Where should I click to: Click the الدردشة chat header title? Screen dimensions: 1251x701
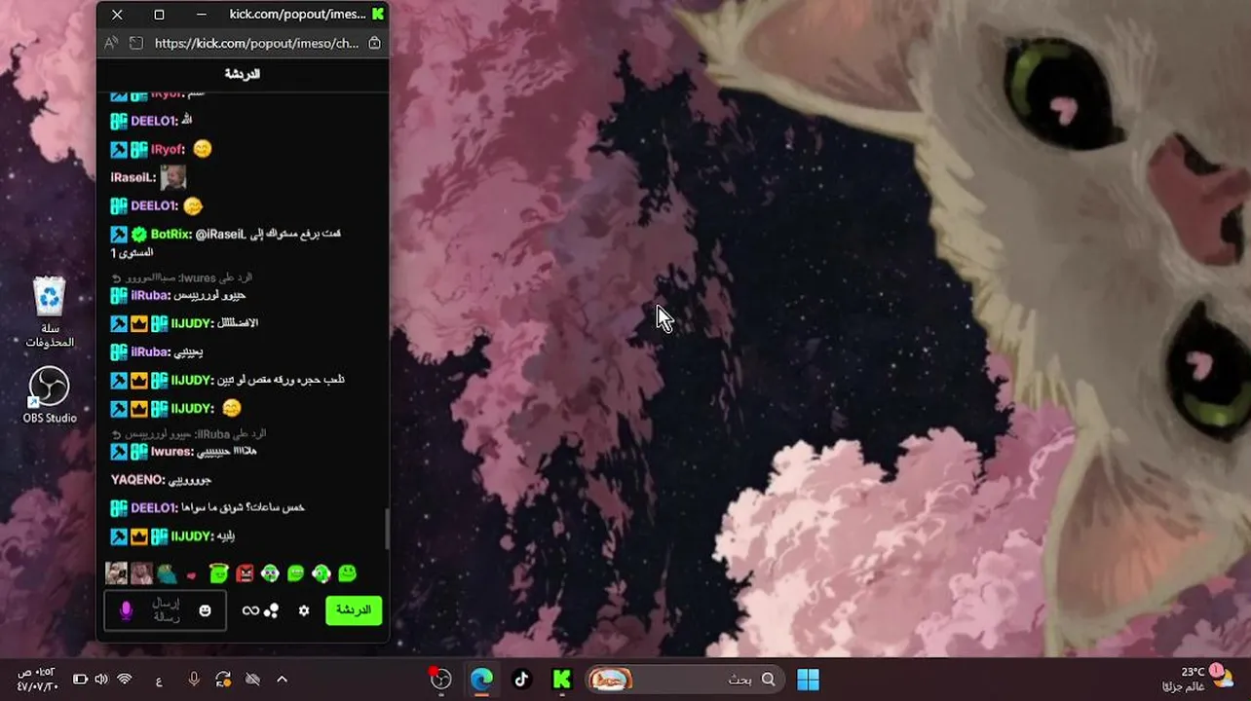click(243, 74)
